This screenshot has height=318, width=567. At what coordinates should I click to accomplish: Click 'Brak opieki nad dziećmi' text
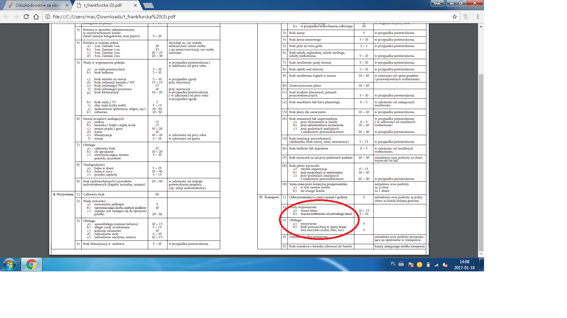(306, 69)
